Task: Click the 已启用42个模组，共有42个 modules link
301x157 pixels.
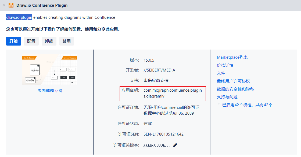Action: (247, 105)
